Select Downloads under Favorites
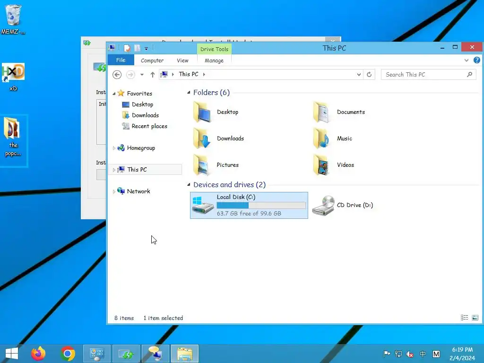The height and width of the screenshot is (363, 484). coord(145,115)
